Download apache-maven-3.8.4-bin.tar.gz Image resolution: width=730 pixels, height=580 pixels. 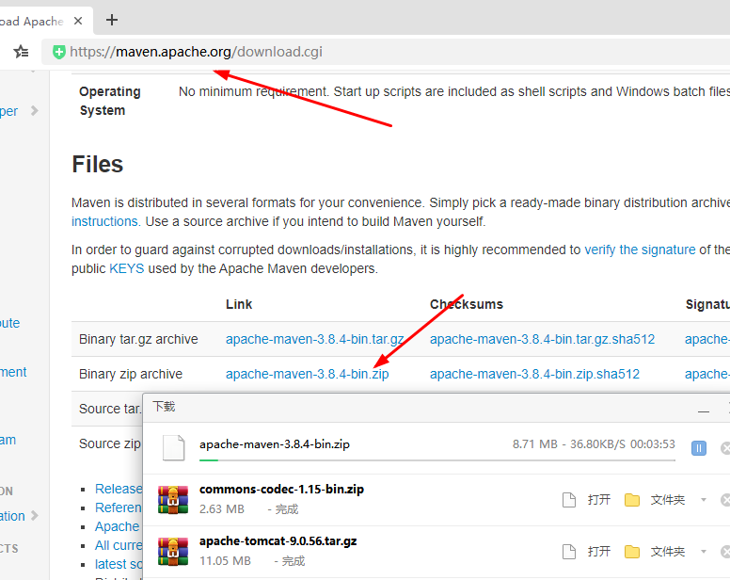315,339
